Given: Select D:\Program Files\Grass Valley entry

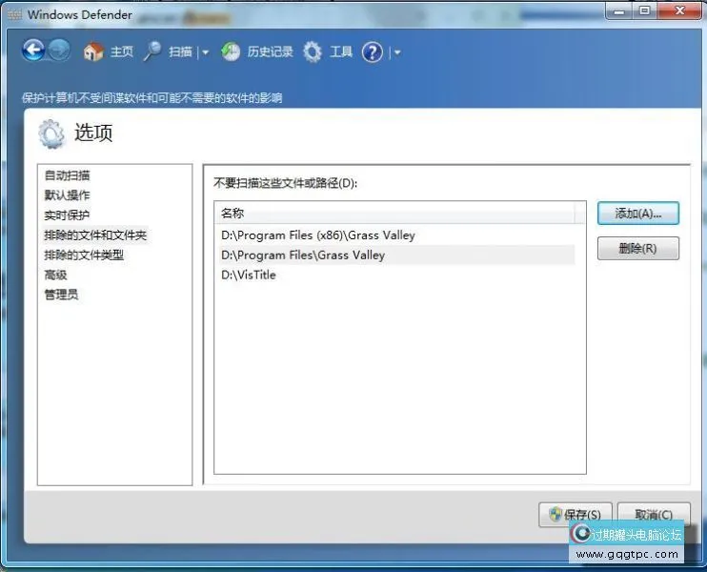Looking at the screenshot, I should (x=397, y=255).
